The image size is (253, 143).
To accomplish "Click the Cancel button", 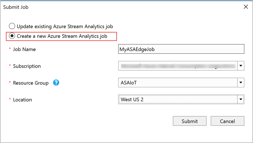I will pyautogui.click(x=227, y=121).
